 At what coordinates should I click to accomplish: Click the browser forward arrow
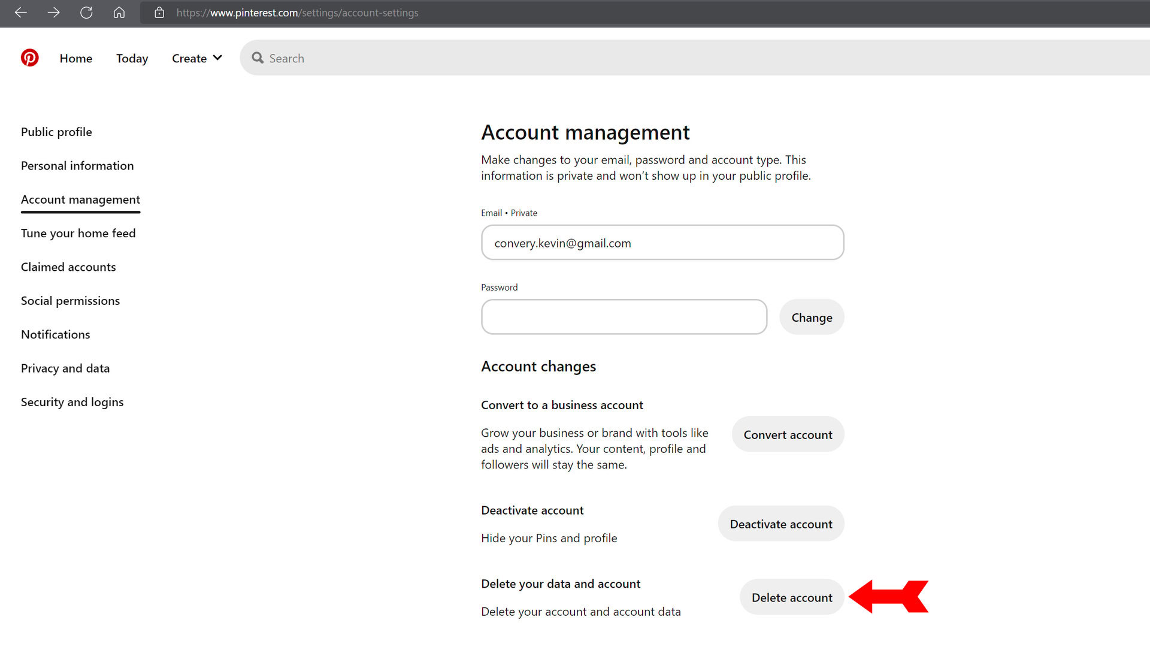tap(53, 13)
